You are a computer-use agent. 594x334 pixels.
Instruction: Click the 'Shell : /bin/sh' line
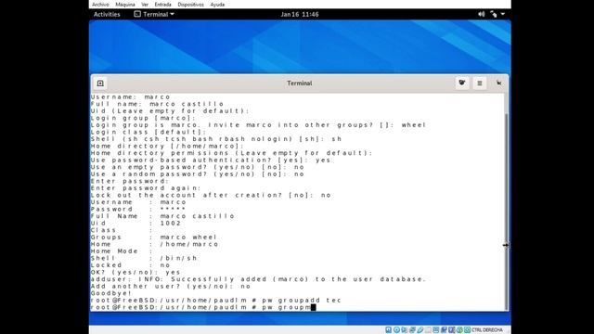click(x=144, y=258)
